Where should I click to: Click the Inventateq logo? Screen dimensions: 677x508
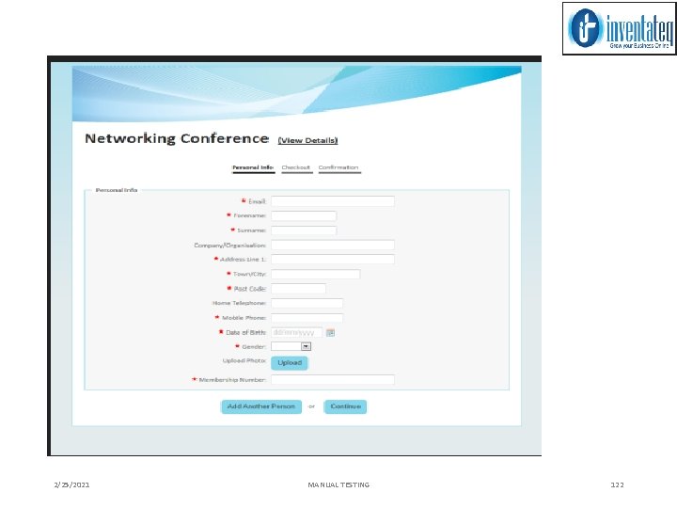pos(619,28)
